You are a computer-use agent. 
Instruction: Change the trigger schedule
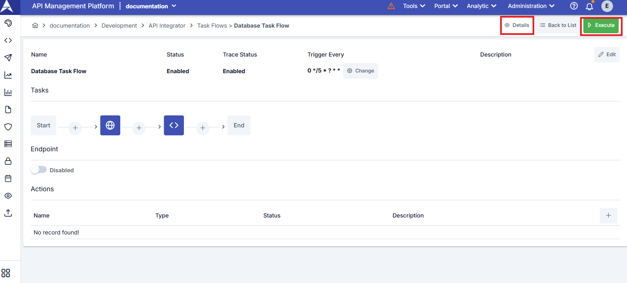click(360, 71)
